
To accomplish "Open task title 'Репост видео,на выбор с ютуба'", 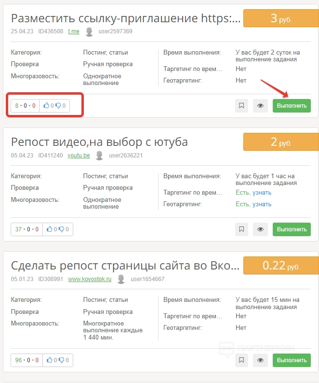I will click(99, 142).
